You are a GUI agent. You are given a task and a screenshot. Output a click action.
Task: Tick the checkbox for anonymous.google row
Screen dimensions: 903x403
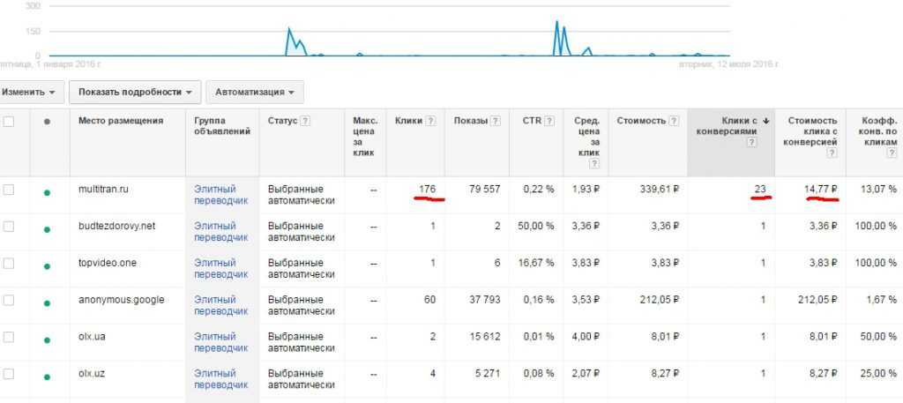9,300
